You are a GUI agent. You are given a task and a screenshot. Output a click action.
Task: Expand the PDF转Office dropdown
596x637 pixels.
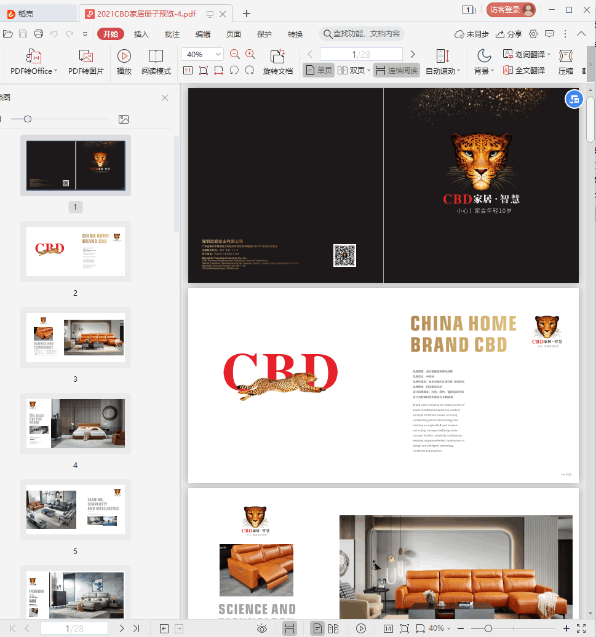pos(55,71)
